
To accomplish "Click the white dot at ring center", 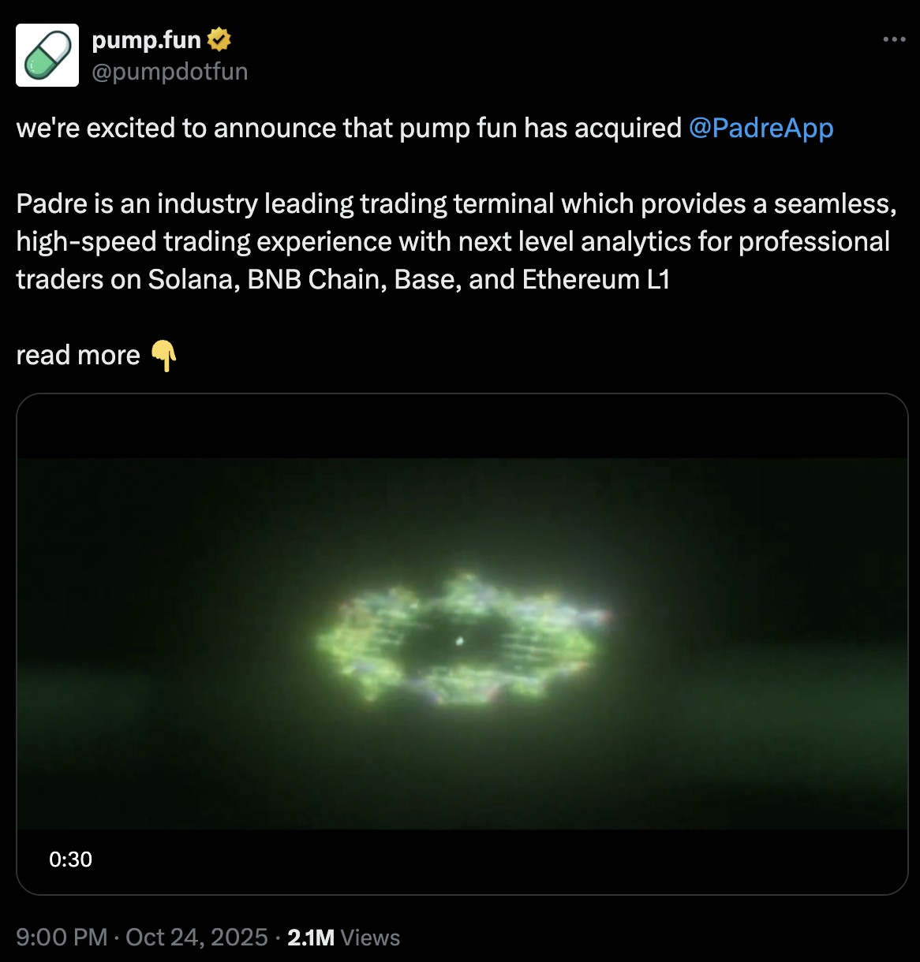I will pos(460,641).
